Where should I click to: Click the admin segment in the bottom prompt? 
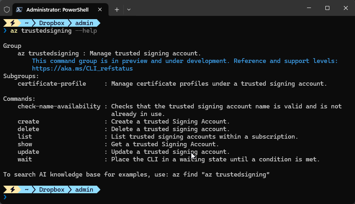point(84,190)
